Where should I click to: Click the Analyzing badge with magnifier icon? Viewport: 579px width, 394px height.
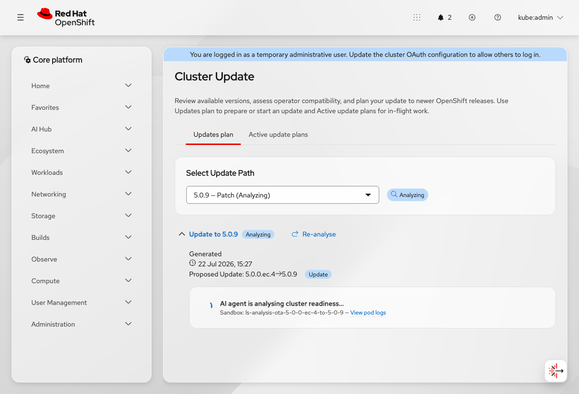(408, 195)
